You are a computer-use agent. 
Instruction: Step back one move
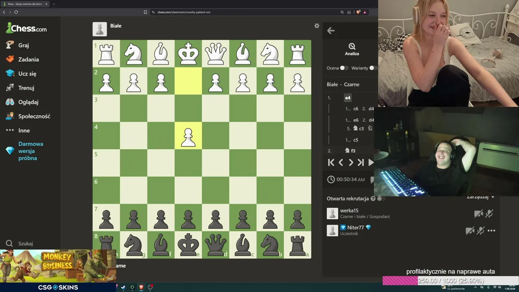coord(341,163)
